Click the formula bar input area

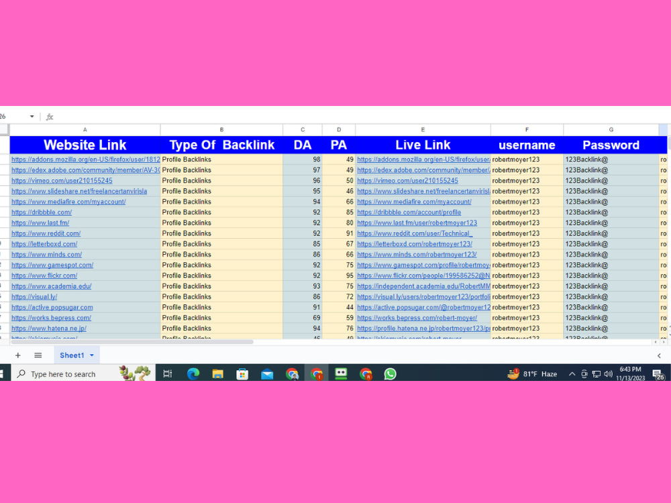(364, 117)
